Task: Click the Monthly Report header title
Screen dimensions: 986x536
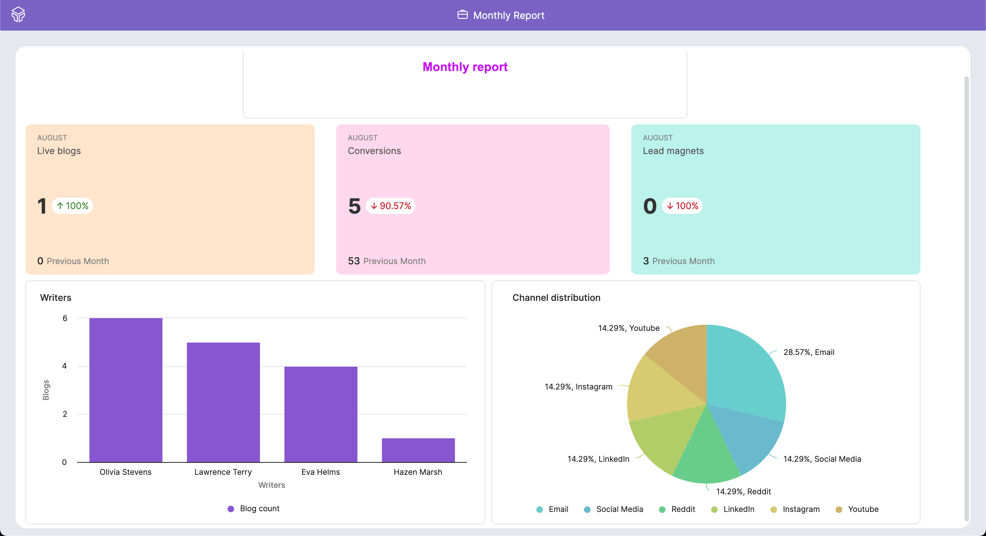Action: [x=508, y=15]
